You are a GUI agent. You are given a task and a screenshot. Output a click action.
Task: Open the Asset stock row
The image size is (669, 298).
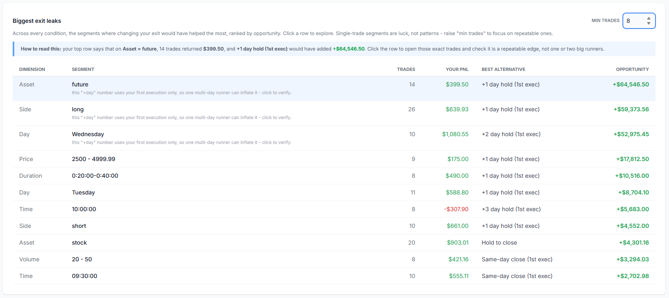pyautogui.click(x=334, y=243)
